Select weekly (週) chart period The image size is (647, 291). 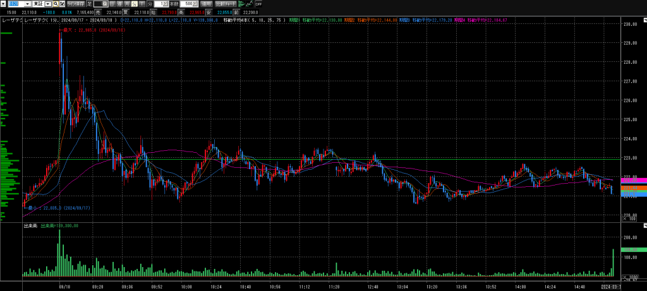tap(121, 4)
